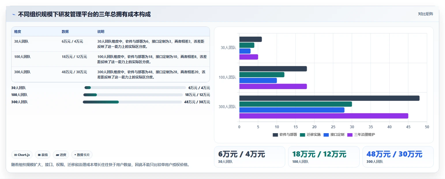Open the 6万元 / 4万元 data card
The height and width of the screenshot is (179, 445).
(249, 157)
